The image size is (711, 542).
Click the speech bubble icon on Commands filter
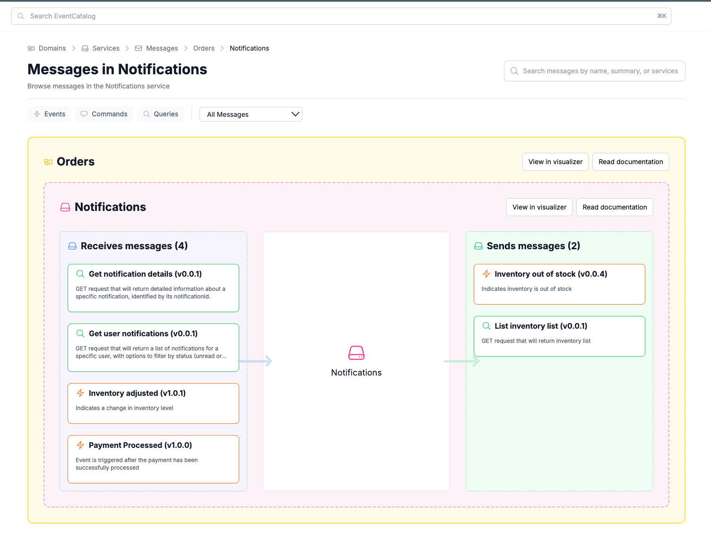tap(84, 114)
